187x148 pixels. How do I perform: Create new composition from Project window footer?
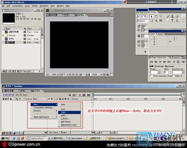tap(13, 71)
